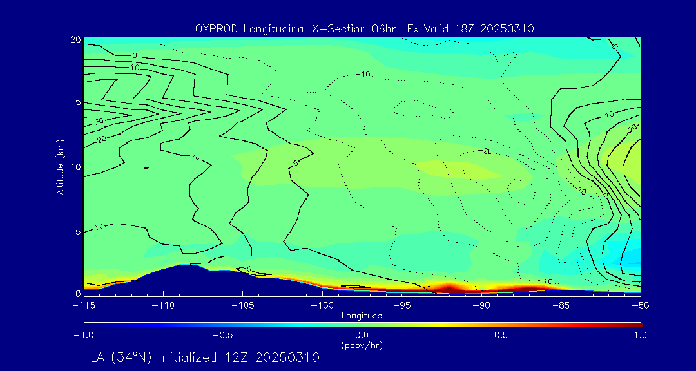The width and height of the screenshot is (696, 371).
Task: Select the dotted contour label -20
Action: (485, 152)
